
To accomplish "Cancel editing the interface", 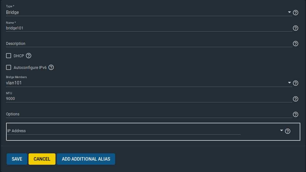I will [x=42, y=159].
